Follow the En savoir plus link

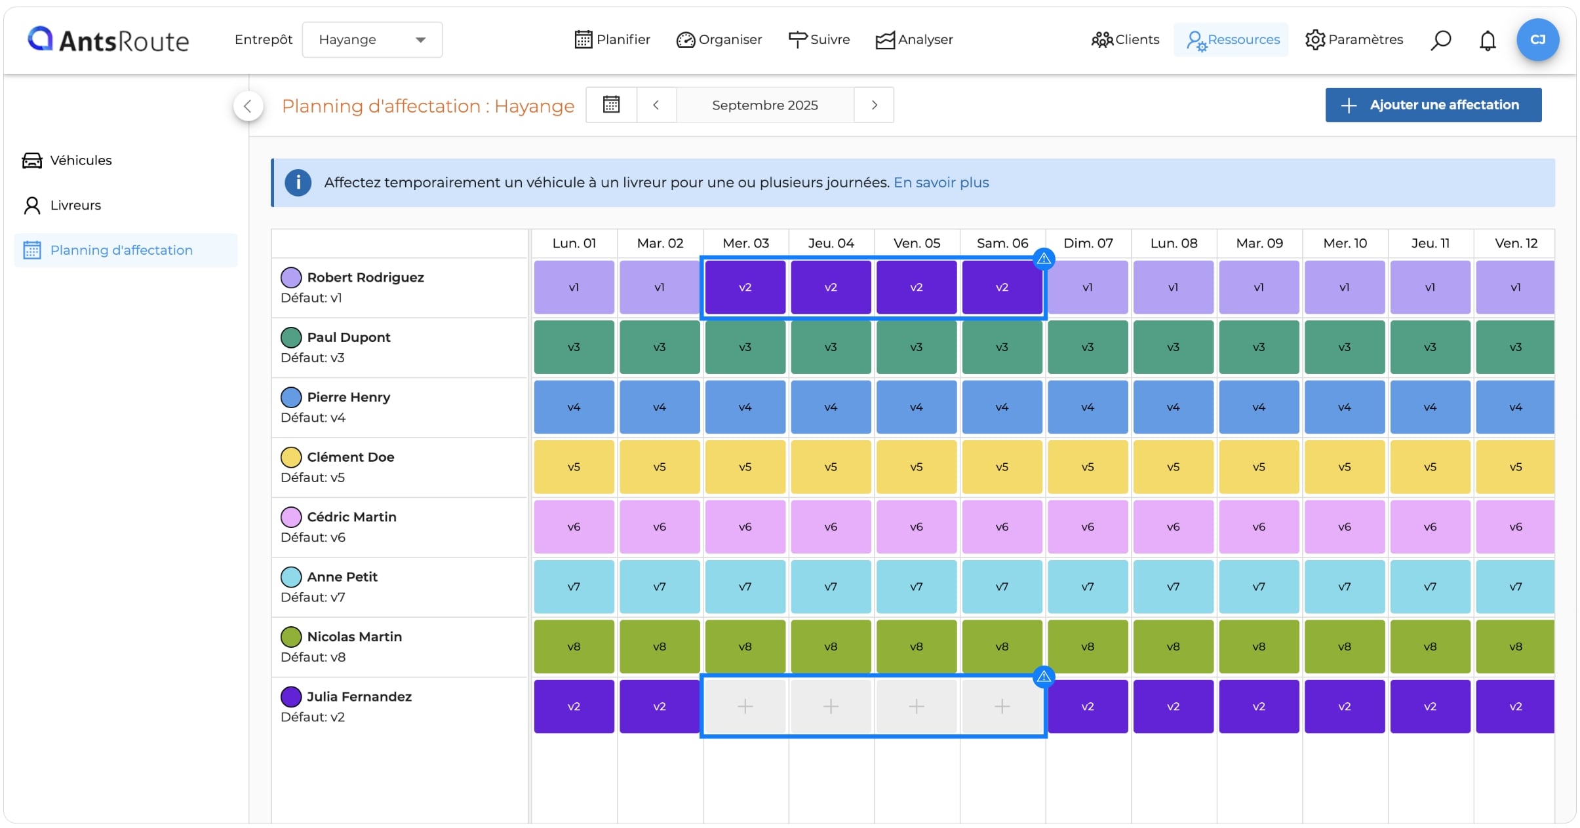[941, 183]
